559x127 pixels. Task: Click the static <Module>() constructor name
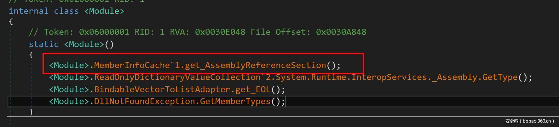coord(84,44)
